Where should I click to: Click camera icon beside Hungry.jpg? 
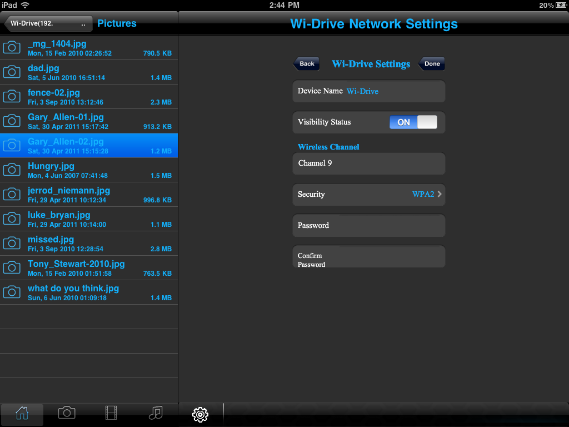12,170
